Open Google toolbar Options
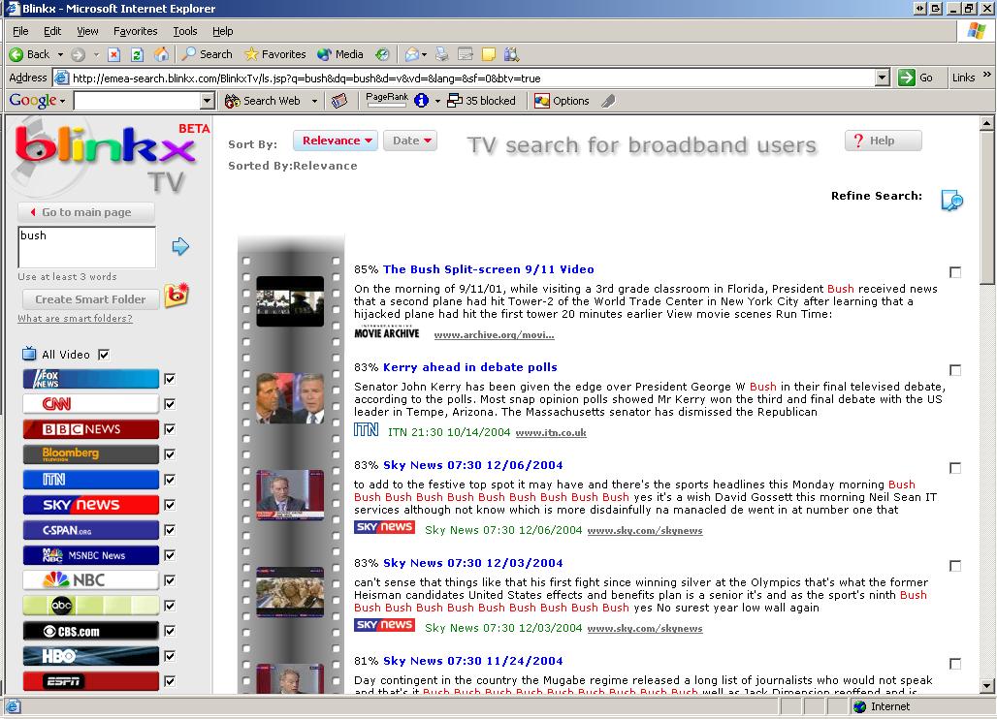Viewport: 997px width, 719px height. [x=562, y=101]
